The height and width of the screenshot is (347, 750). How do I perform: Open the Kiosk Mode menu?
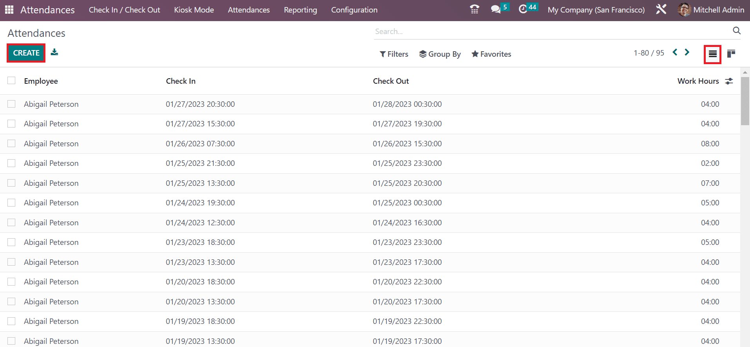194,10
